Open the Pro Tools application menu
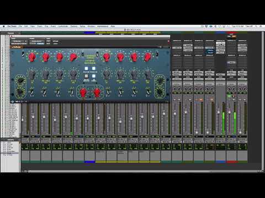 click(x=12, y=26)
